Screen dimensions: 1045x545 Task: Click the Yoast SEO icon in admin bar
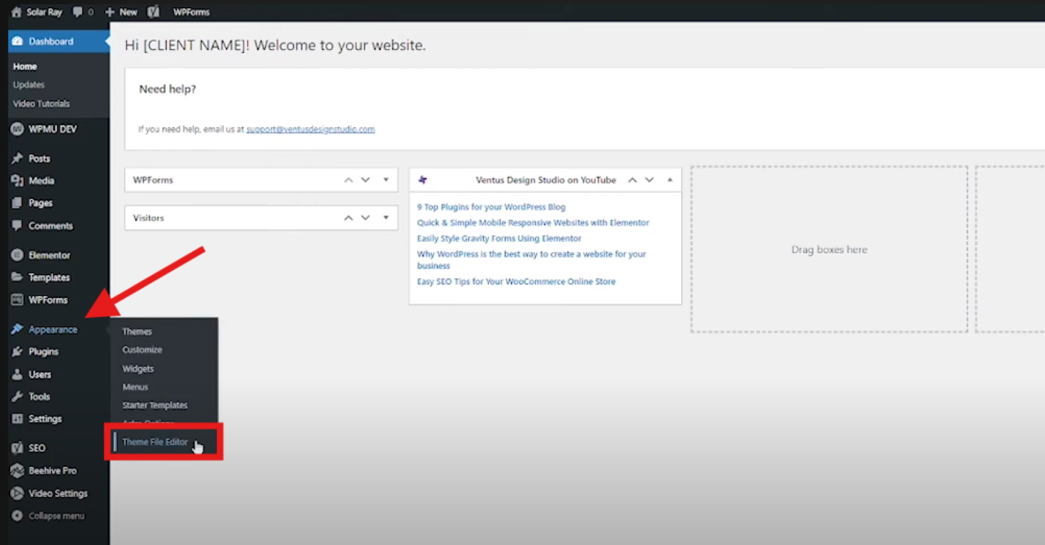pos(153,12)
